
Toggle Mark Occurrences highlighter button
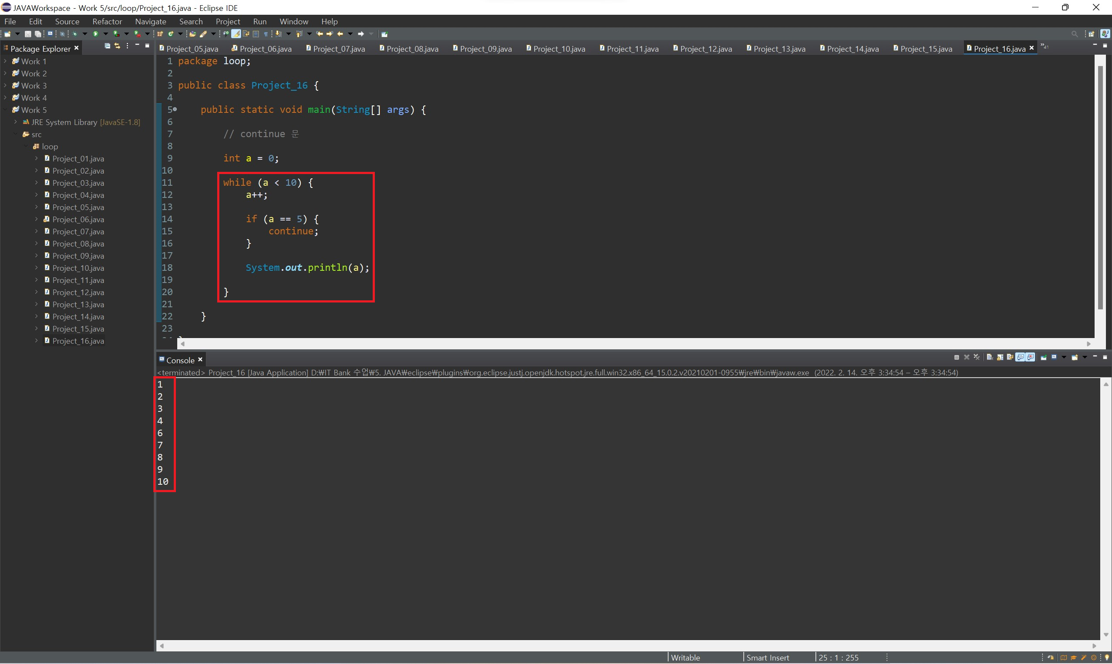click(x=235, y=34)
